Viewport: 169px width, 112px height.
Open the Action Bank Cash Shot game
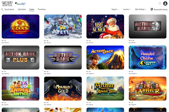[63, 58]
